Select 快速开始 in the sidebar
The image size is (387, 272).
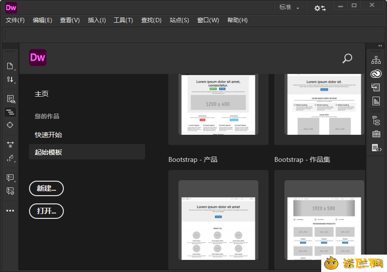[48, 135]
